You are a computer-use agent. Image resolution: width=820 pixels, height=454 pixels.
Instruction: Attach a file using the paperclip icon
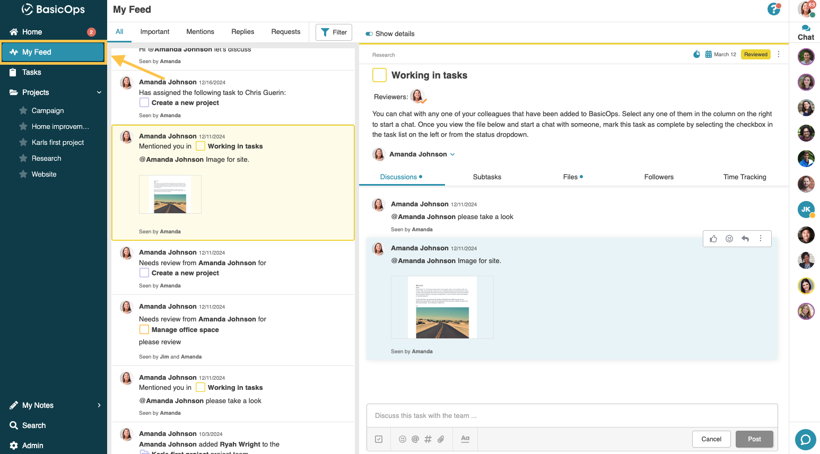441,439
